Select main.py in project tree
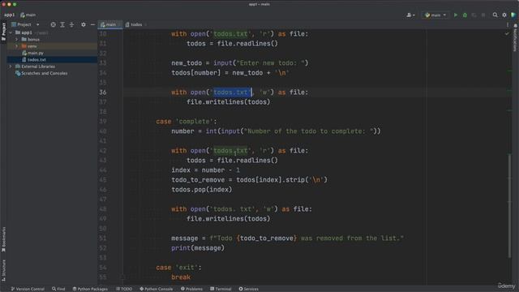519x292 pixels. tap(32, 53)
